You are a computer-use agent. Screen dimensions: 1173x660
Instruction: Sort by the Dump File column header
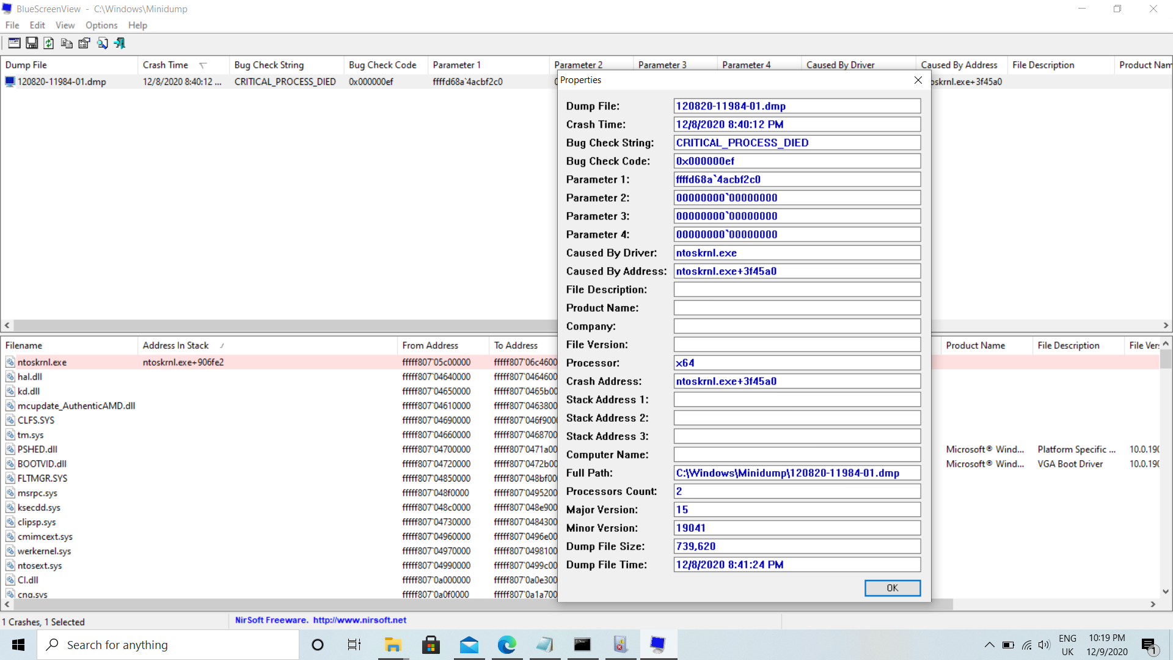click(69, 65)
